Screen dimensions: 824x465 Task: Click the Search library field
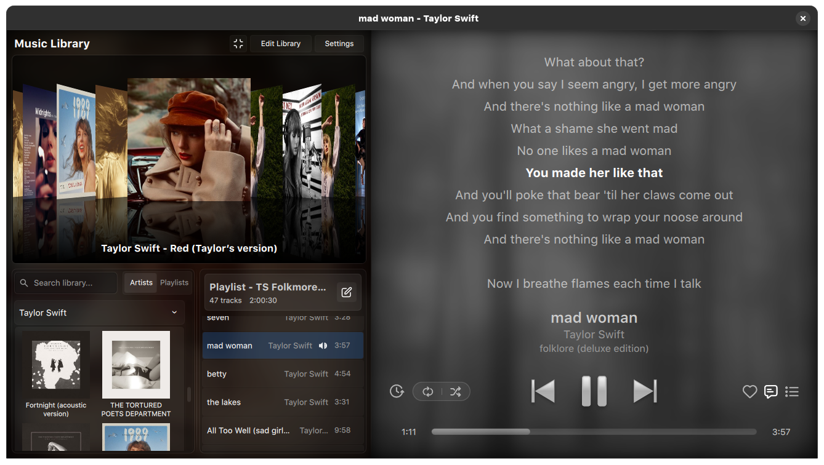(x=66, y=283)
